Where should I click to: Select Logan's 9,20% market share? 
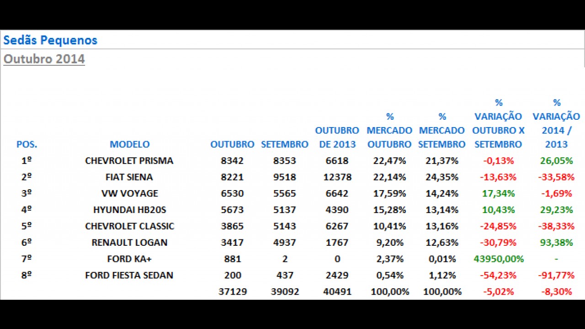389,243
